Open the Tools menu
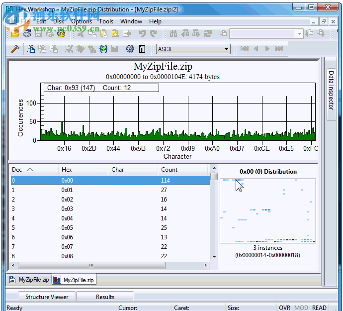343x311 pixels. pyautogui.click(x=106, y=21)
